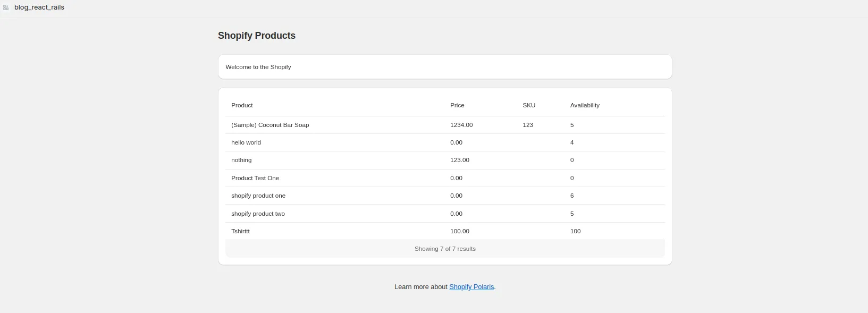Click shopify product two price cell
This screenshot has width=868, height=313.
(456, 214)
